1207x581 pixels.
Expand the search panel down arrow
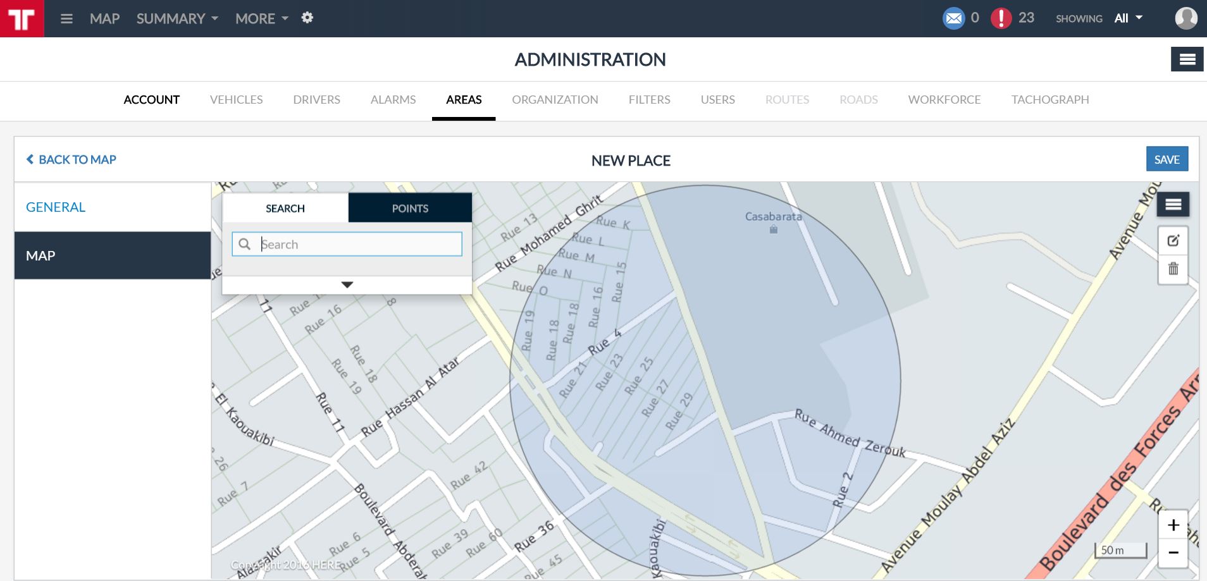[x=347, y=285]
